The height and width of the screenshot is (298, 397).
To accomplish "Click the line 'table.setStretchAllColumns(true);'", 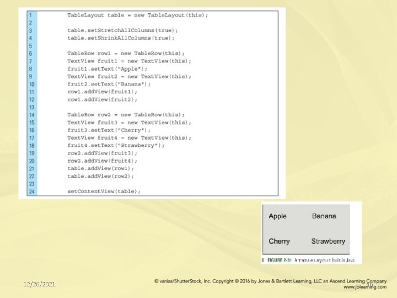I will click(x=122, y=30).
